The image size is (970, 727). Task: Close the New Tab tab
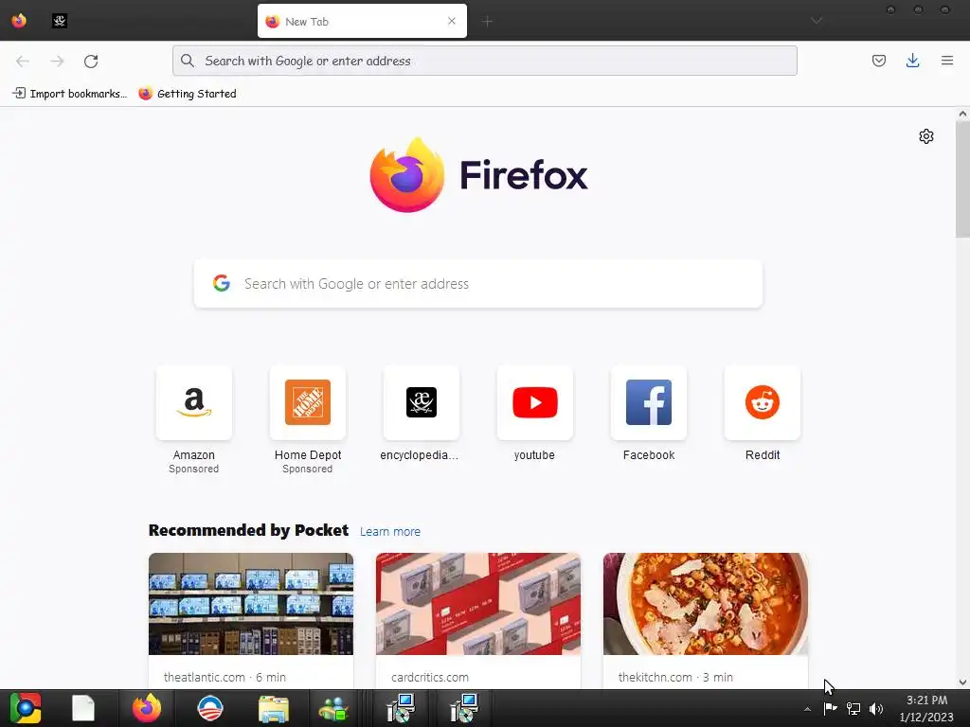[x=452, y=21]
